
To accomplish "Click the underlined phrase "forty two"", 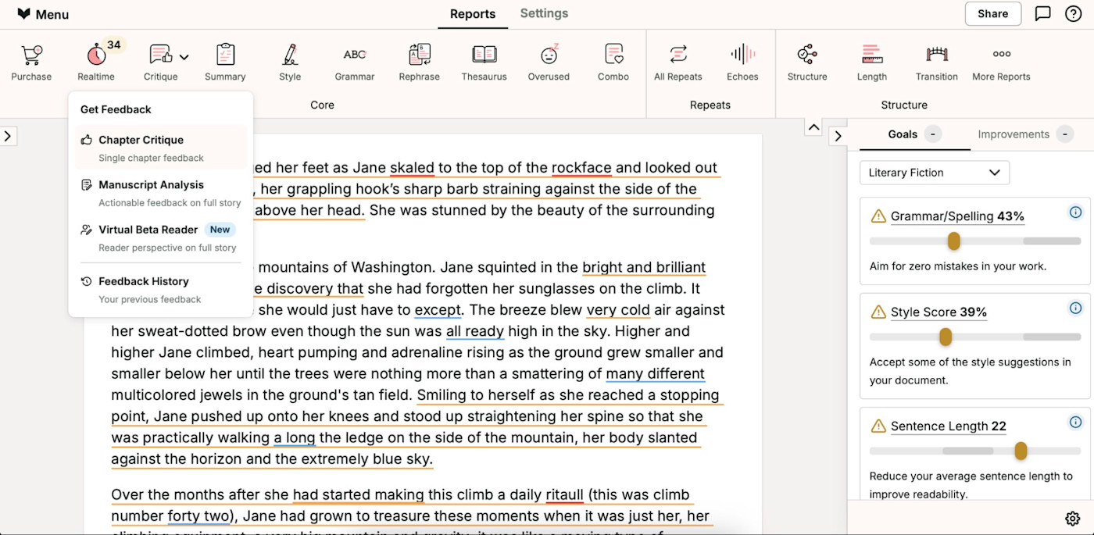I will coord(199,515).
